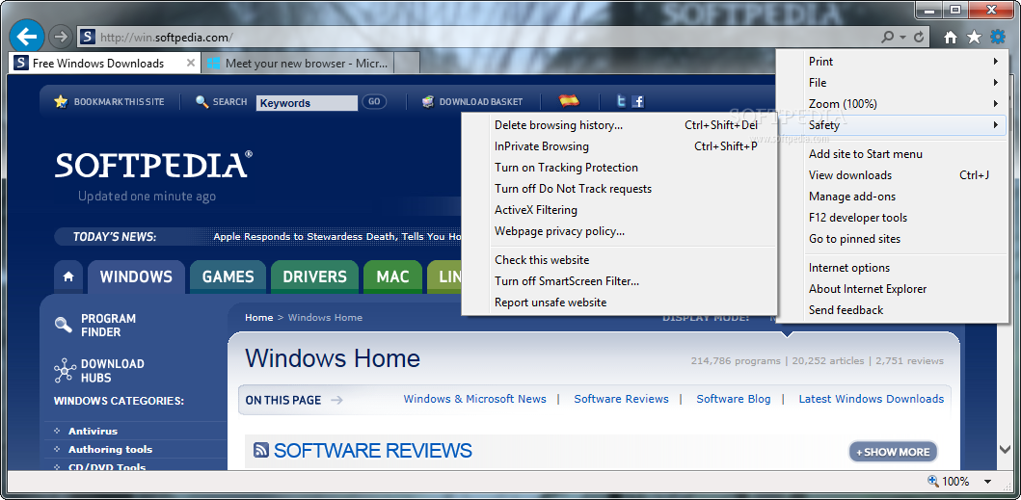Jump to Software Blog section
Image resolution: width=1021 pixels, height=500 pixels.
[x=733, y=399]
